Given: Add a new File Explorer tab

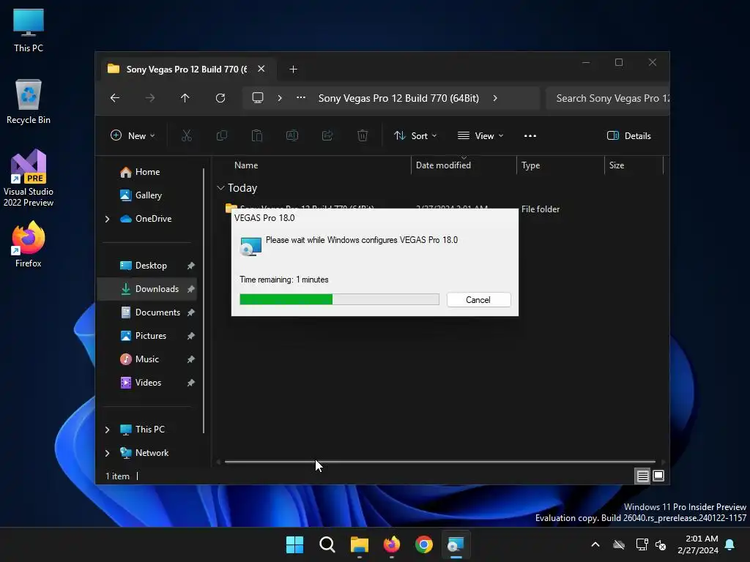Looking at the screenshot, I should point(293,70).
